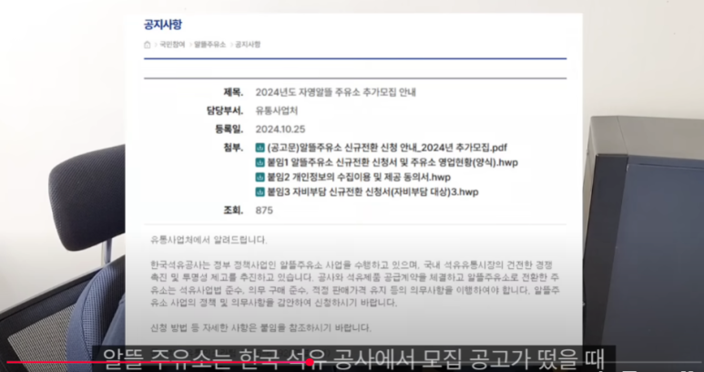This screenshot has width=704, height=372.
Task: Click the registration date 2024.10.25
Action: pyautogui.click(x=281, y=129)
